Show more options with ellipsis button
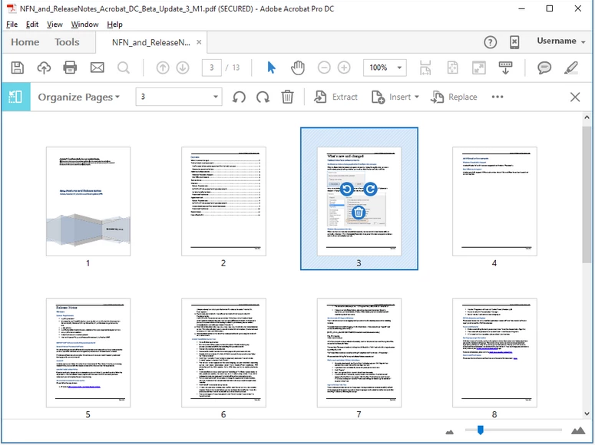 point(497,97)
